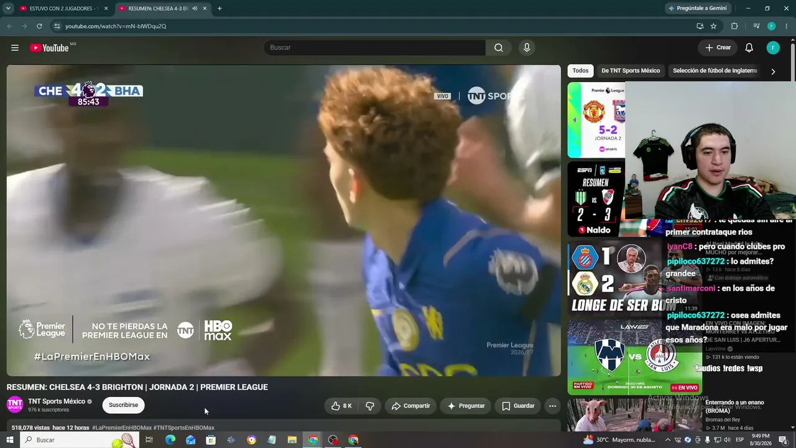Open the Manchester United 5-2 thumbnail
The height and width of the screenshot is (448, 796).
[x=596, y=120]
